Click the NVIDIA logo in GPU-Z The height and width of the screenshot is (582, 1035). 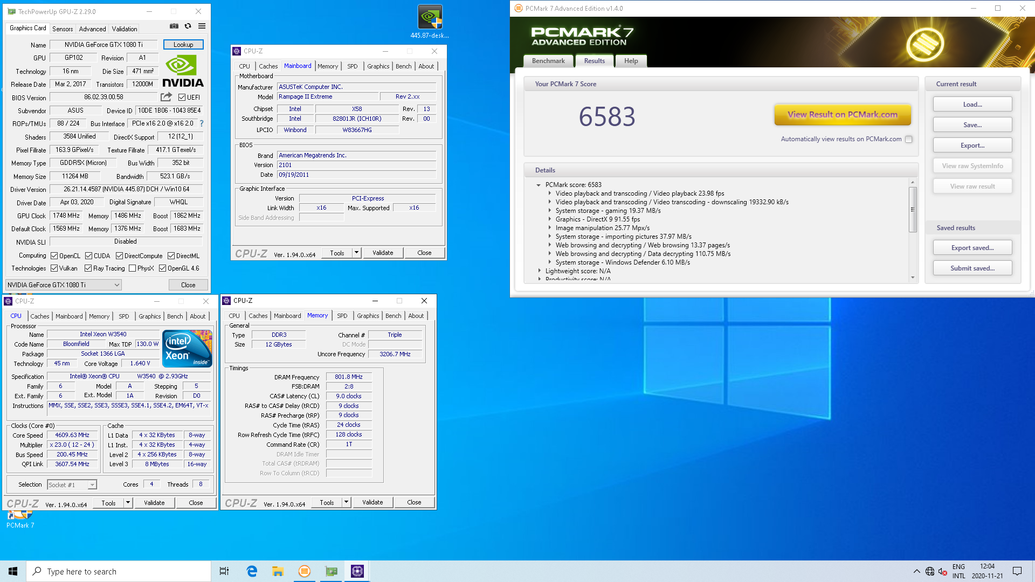click(183, 71)
